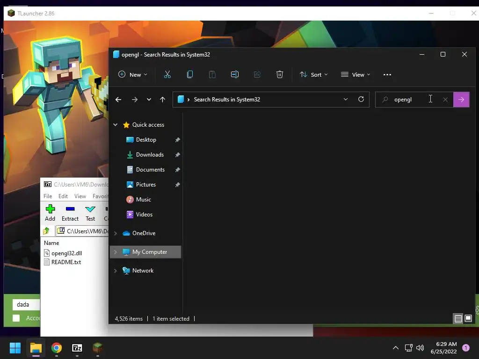
Task: Select opengl32.dll in 7-Zip list
Action: (x=66, y=253)
